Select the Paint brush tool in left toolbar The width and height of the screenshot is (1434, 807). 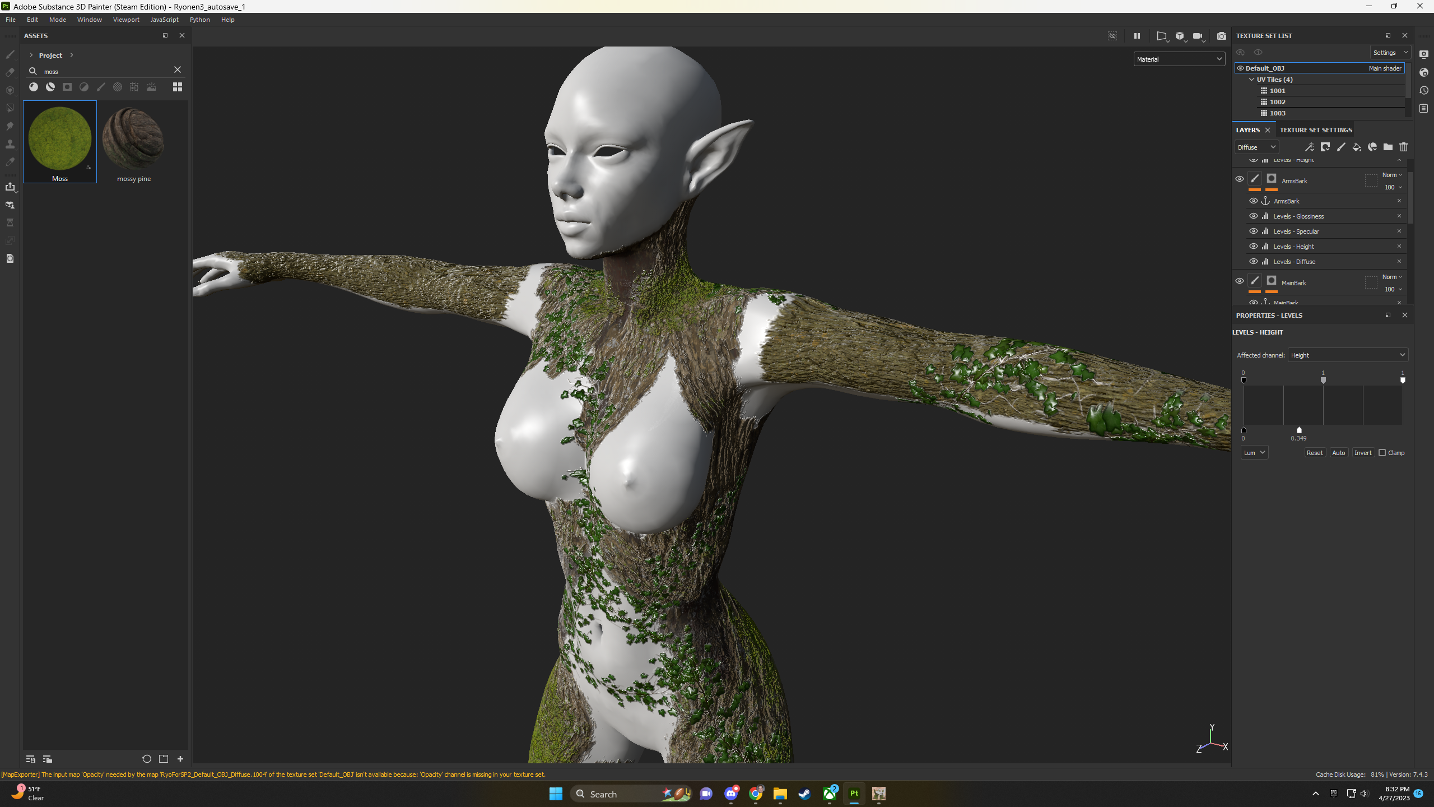[10, 54]
